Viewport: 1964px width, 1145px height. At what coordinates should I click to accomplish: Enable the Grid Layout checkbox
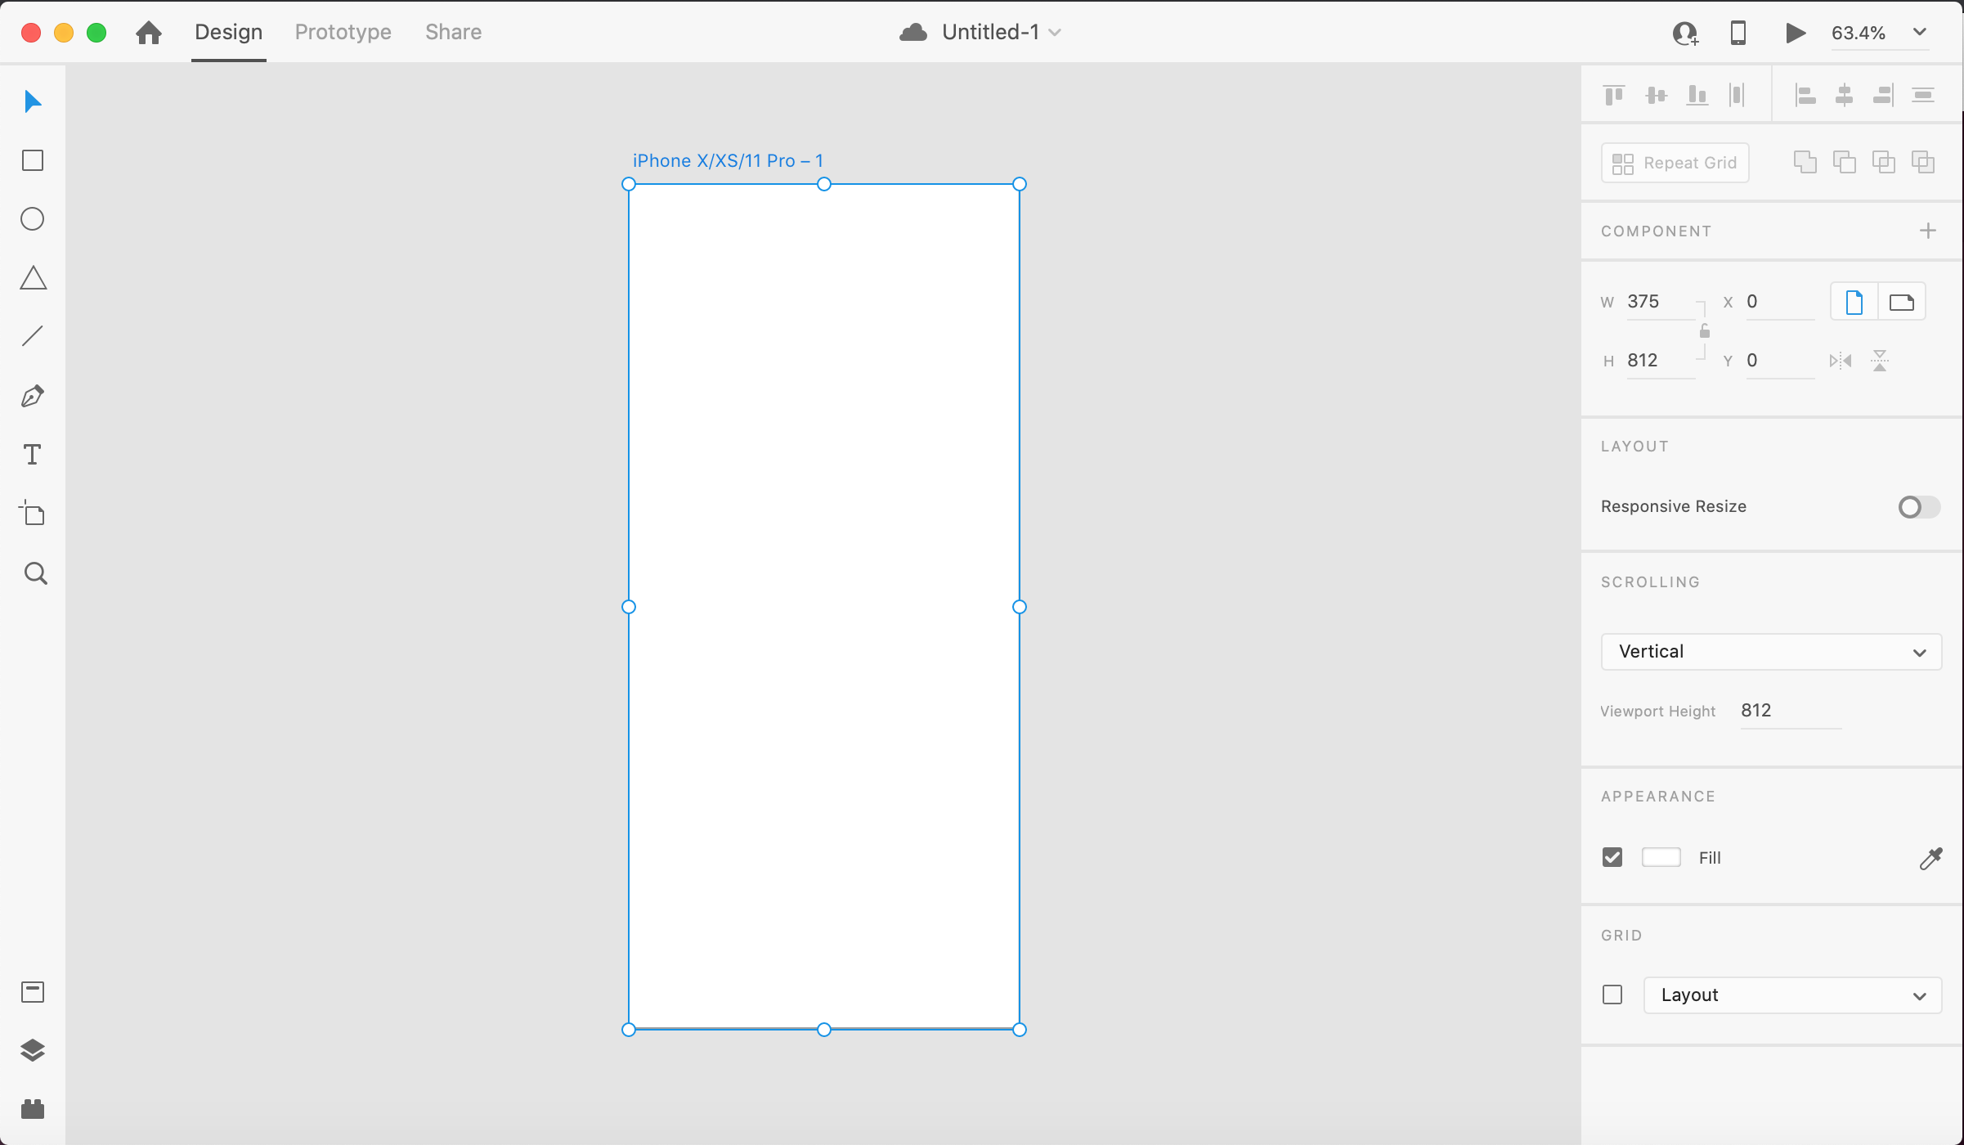[x=1612, y=995]
